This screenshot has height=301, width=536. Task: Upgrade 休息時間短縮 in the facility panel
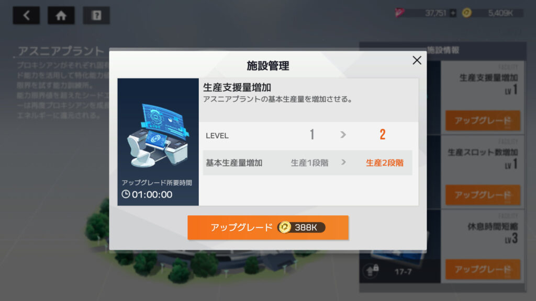pos(483,269)
